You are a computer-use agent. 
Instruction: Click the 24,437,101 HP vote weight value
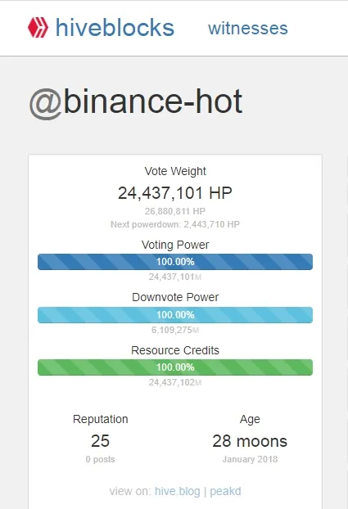[x=174, y=193]
